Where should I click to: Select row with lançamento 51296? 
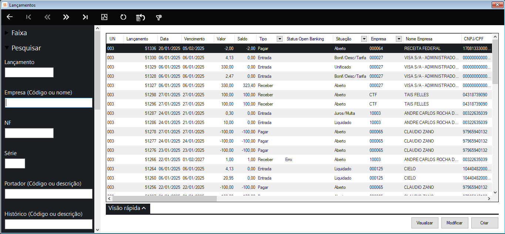[x=299, y=104]
